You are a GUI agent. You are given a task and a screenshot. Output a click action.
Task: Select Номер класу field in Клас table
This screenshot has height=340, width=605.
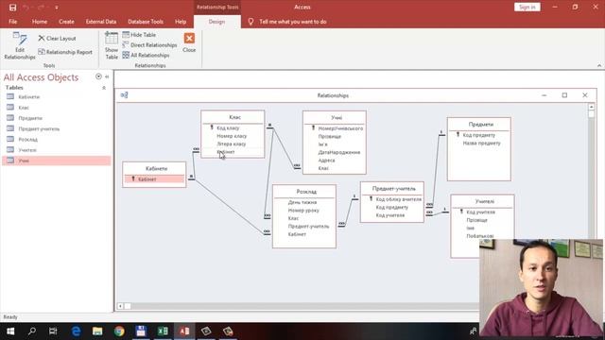(232, 136)
